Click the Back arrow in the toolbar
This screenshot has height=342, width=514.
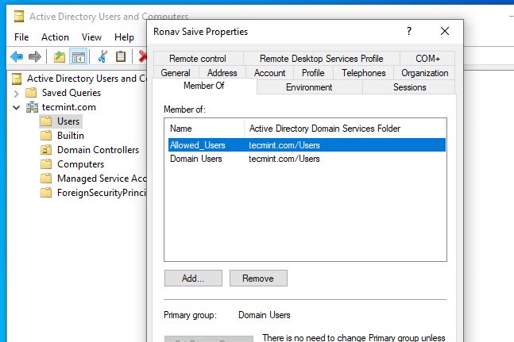17,56
